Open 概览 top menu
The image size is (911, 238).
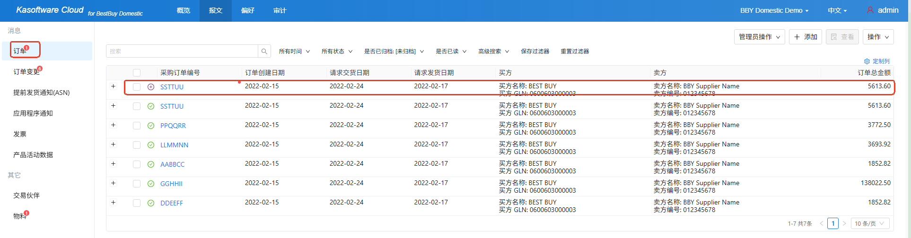(x=183, y=10)
